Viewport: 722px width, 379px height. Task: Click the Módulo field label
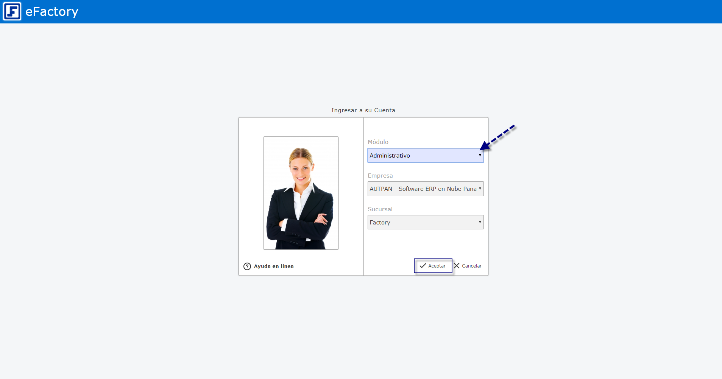[x=378, y=142]
